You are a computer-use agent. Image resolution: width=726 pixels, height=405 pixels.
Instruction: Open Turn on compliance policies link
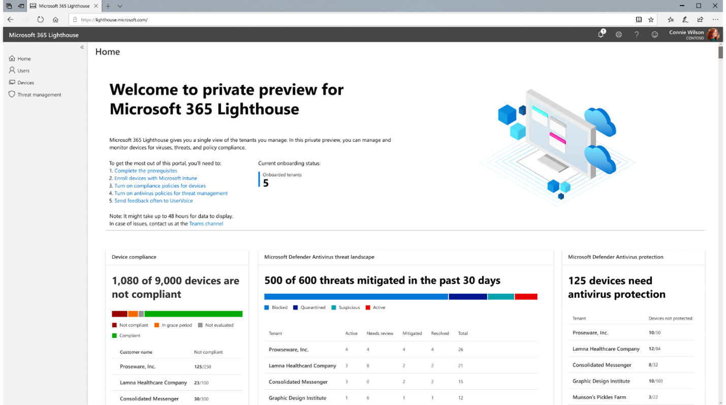160,186
